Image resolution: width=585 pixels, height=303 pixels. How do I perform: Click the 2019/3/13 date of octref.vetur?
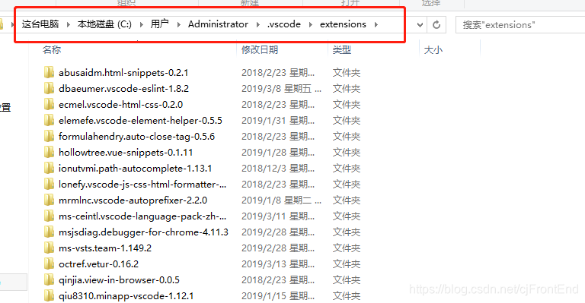point(278,264)
